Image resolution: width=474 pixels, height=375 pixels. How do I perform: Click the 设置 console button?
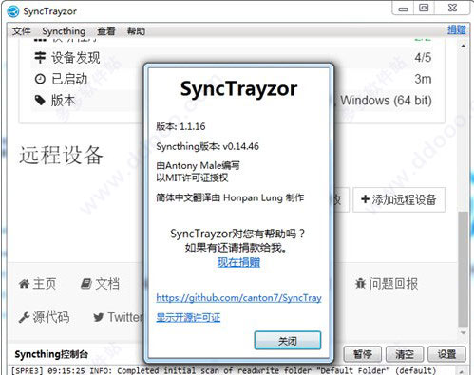tap(446, 354)
